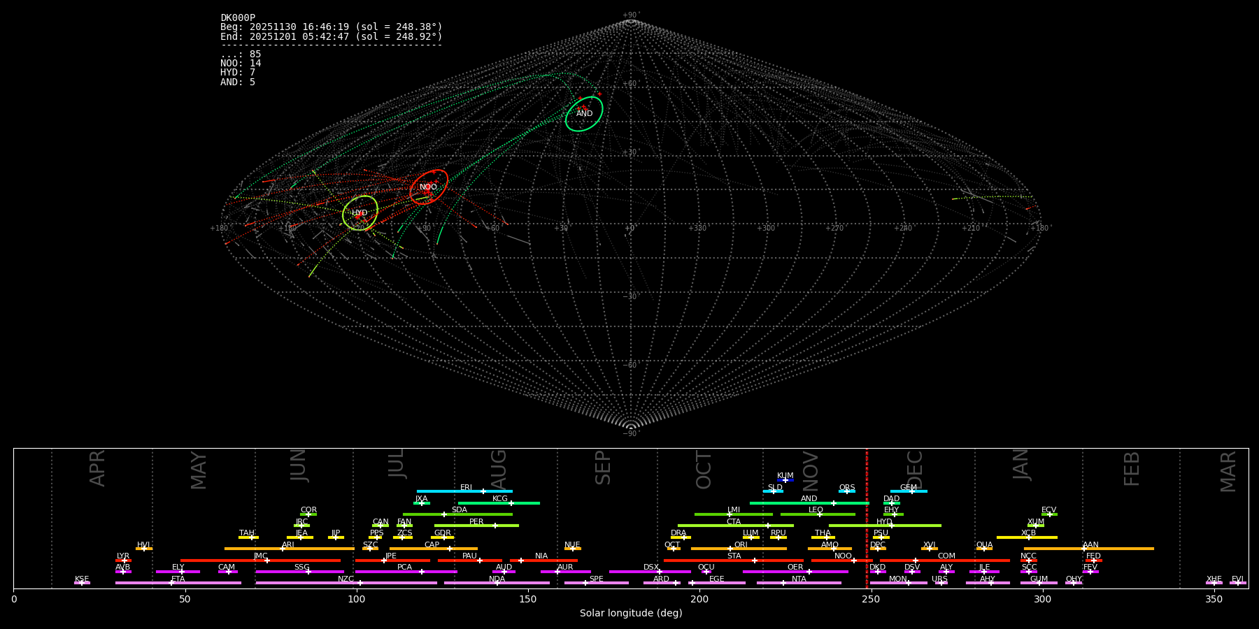This screenshot has width=1259, height=629.
Task: Click the SSG shower label in the timeline
Action: [x=301, y=567]
